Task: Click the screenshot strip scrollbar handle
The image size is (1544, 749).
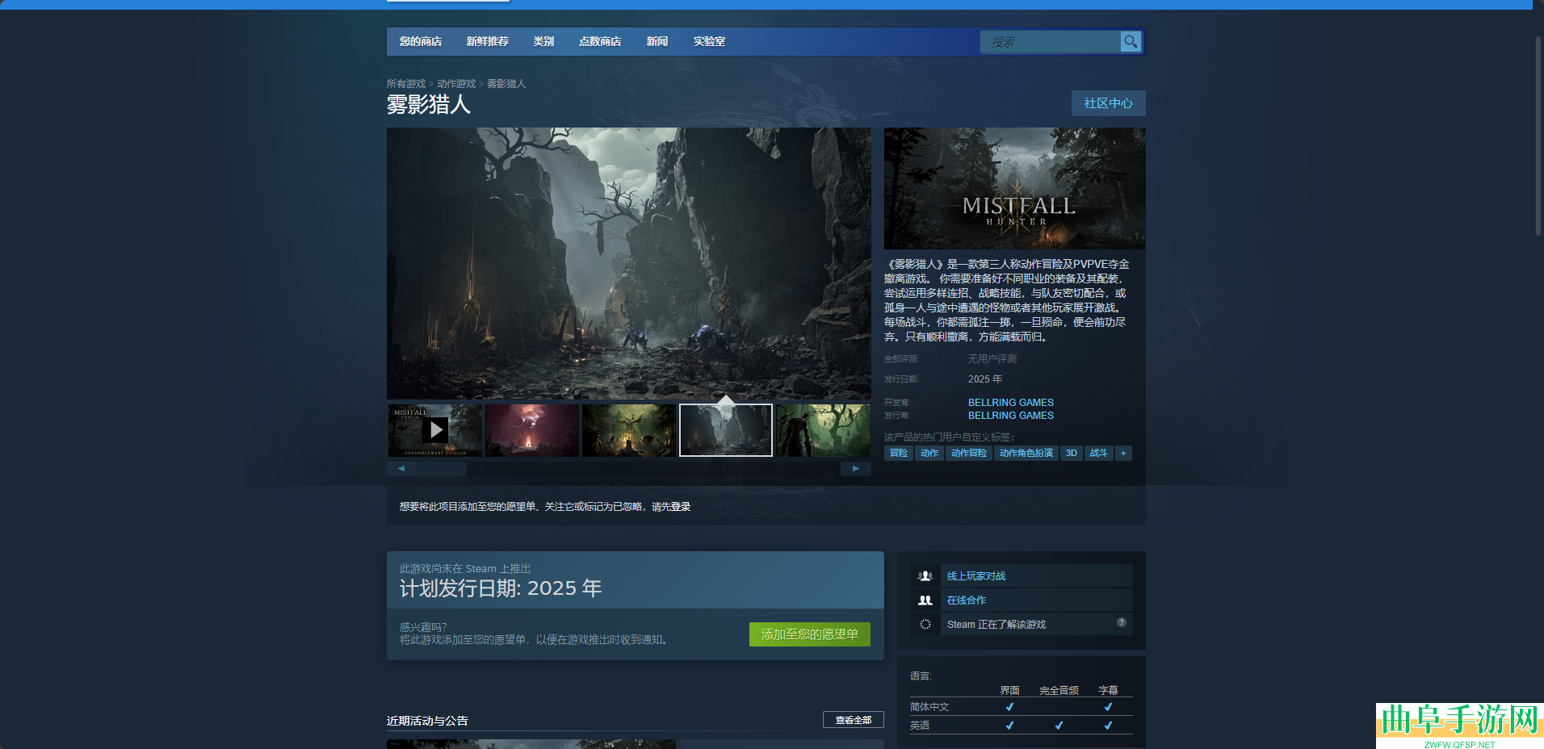Action: coord(443,469)
